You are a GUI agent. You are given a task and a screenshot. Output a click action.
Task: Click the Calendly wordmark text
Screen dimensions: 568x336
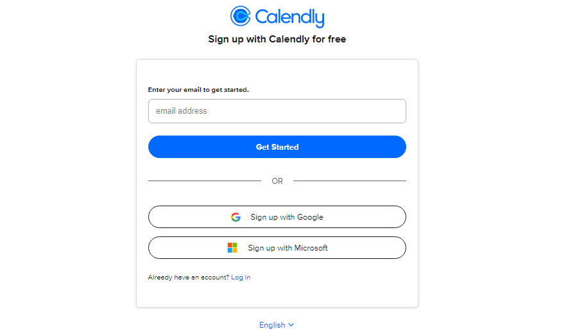click(x=289, y=17)
